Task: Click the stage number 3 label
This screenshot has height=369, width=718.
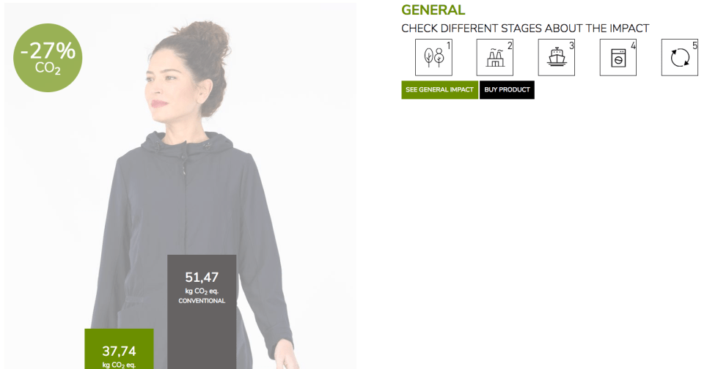Action: [x=571, y=45]
